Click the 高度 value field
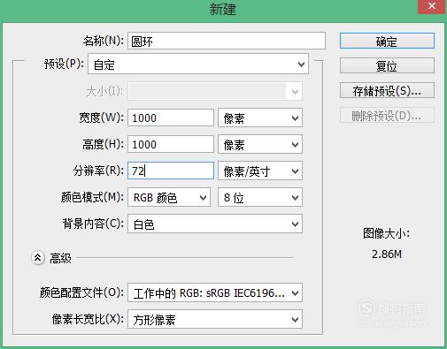 coord(171,144)
